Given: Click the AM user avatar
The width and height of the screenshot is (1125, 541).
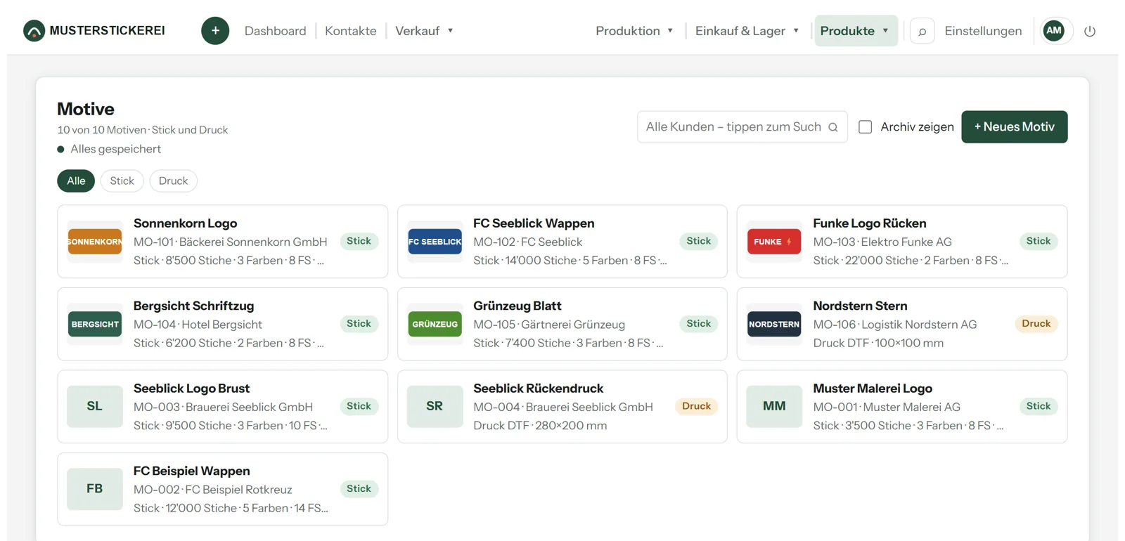Looking at the screenshot, I should coord(1053,31).
